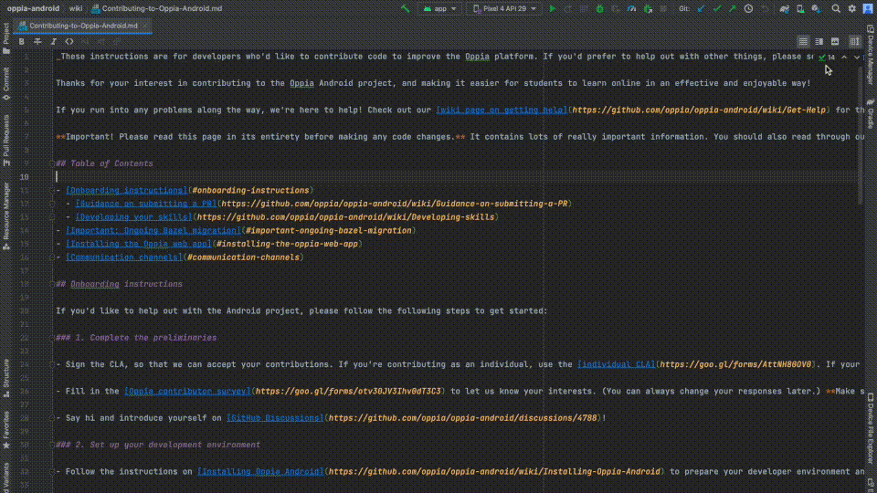Image resolution: width=877 pixels, height=493 pixels.
Task: Click wiki breadcrumb in navigation bar
Action: (x=76, y=8)
